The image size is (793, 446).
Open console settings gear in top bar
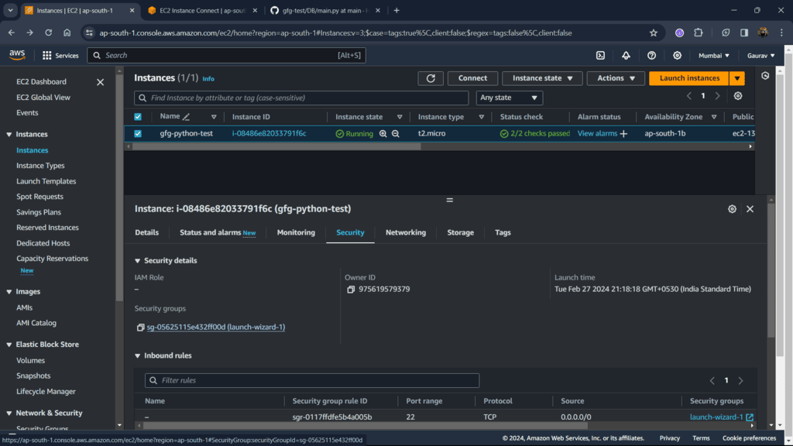coord(677,56)
